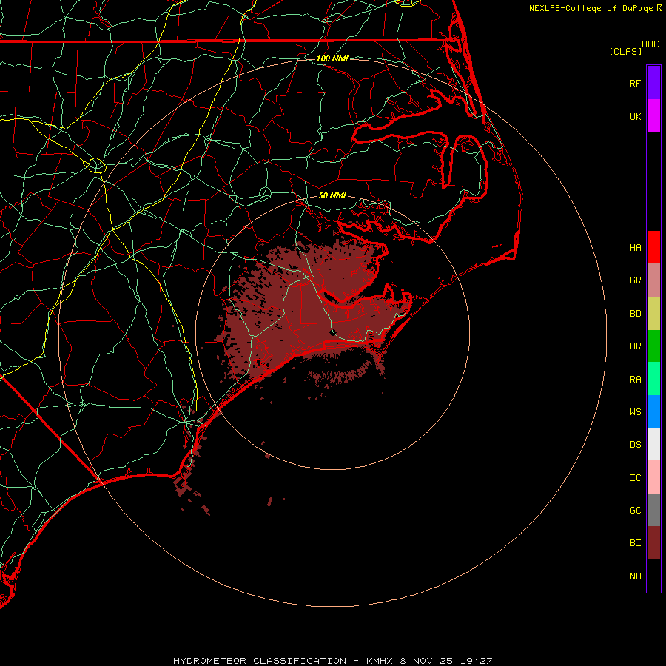Click the GC gray legend swatch
The image size is (666, 666).
click(x=653, y=510)
